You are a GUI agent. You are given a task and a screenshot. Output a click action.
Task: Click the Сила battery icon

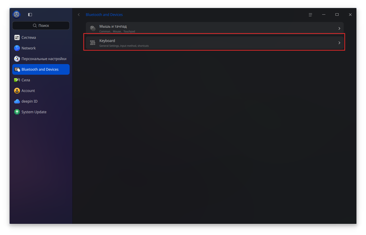point(17,80)
